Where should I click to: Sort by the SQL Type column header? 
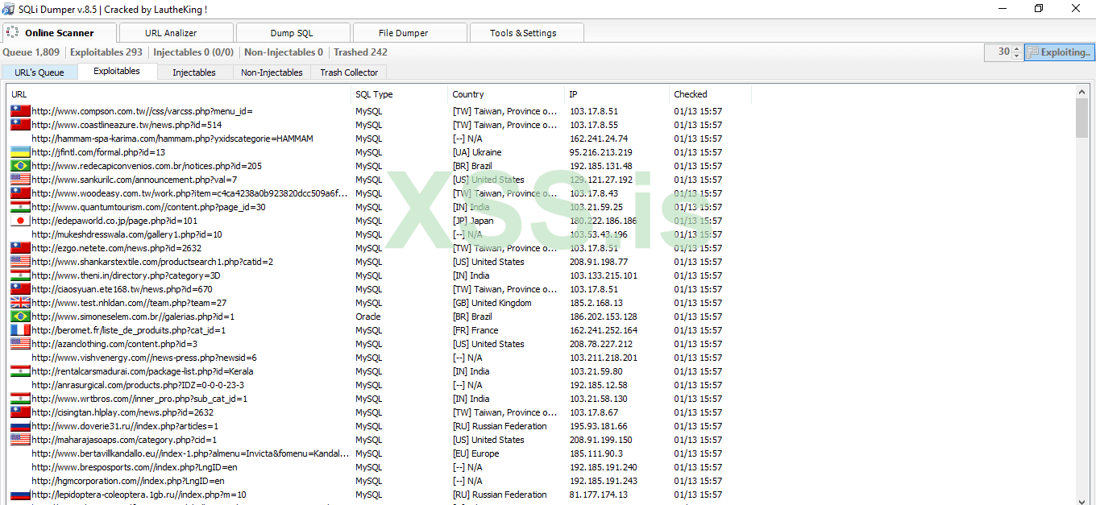pyautogui.click(x=399, y=94)
